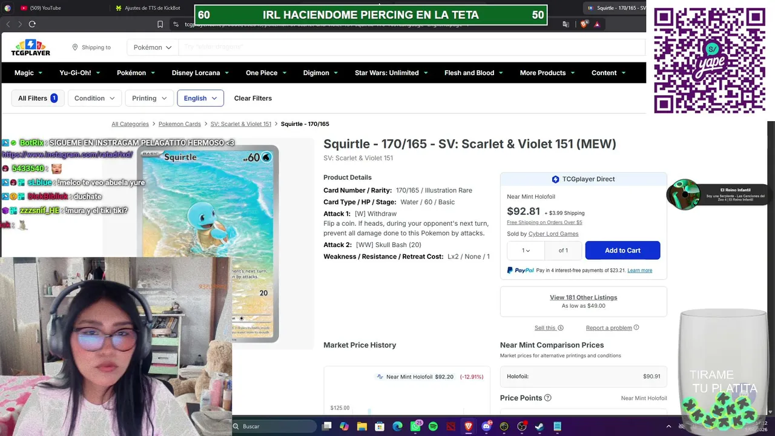Click PayPal Learn more link

click(640, 271)
